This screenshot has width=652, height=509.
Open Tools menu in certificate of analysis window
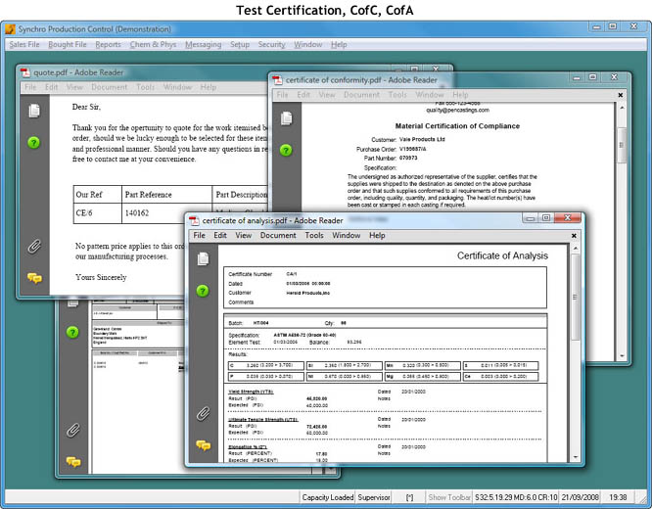314,235
